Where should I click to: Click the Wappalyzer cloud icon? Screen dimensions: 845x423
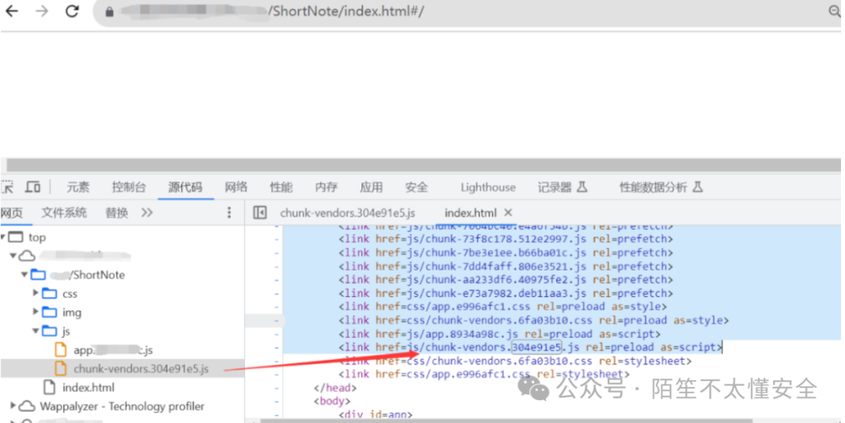pos(27,406)
